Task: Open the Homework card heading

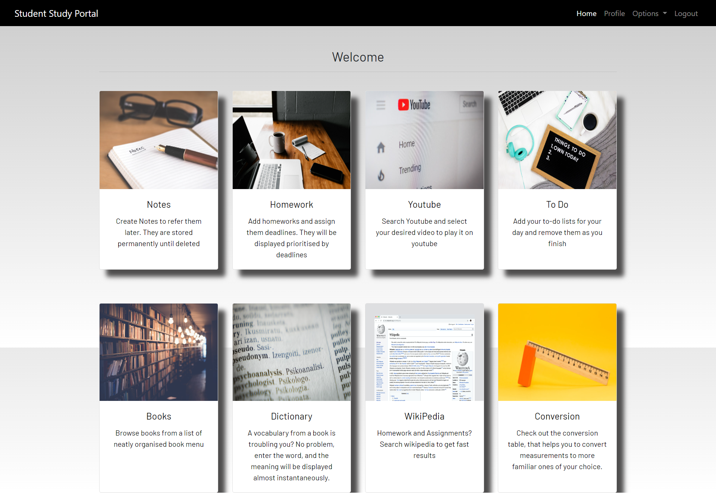Action: pos(291,204)
